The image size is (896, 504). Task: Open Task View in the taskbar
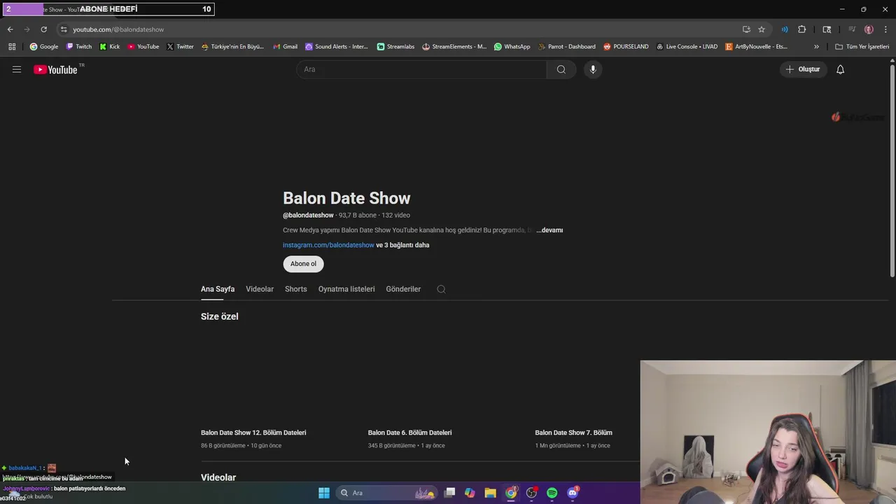coord(449,493)
